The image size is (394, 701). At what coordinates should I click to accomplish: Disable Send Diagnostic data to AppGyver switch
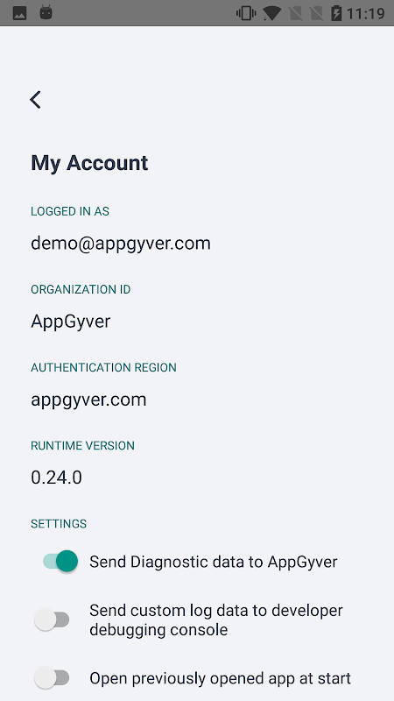click(60, 561)
